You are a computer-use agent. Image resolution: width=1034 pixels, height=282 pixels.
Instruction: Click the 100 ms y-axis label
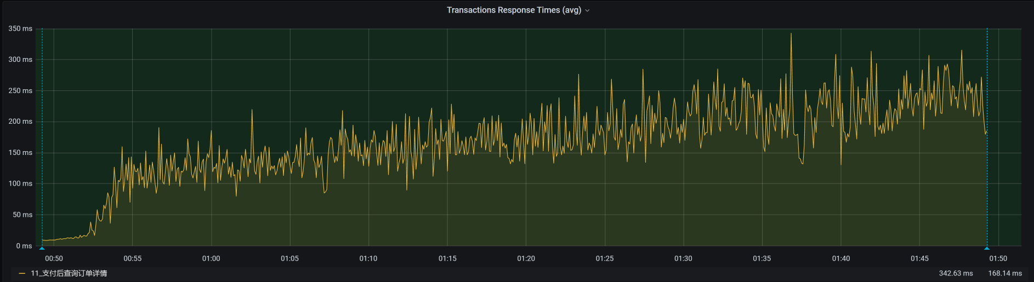coord(20,183)
